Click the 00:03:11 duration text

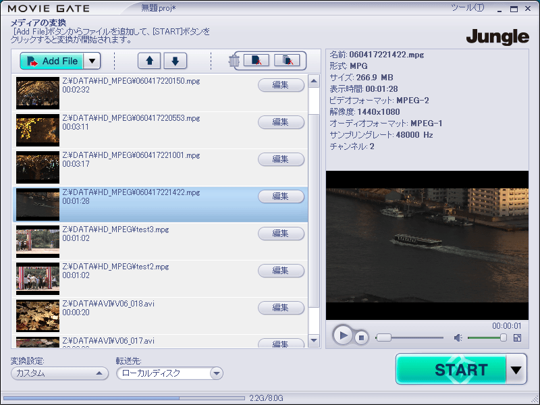[76, 127]
